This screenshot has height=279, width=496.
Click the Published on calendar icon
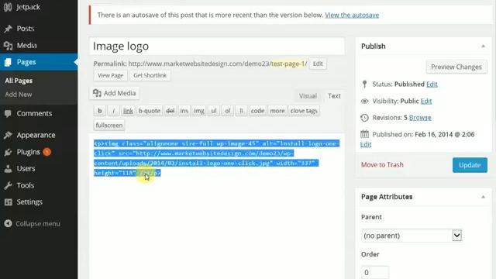pyautogui.click(x=364, y=134)
